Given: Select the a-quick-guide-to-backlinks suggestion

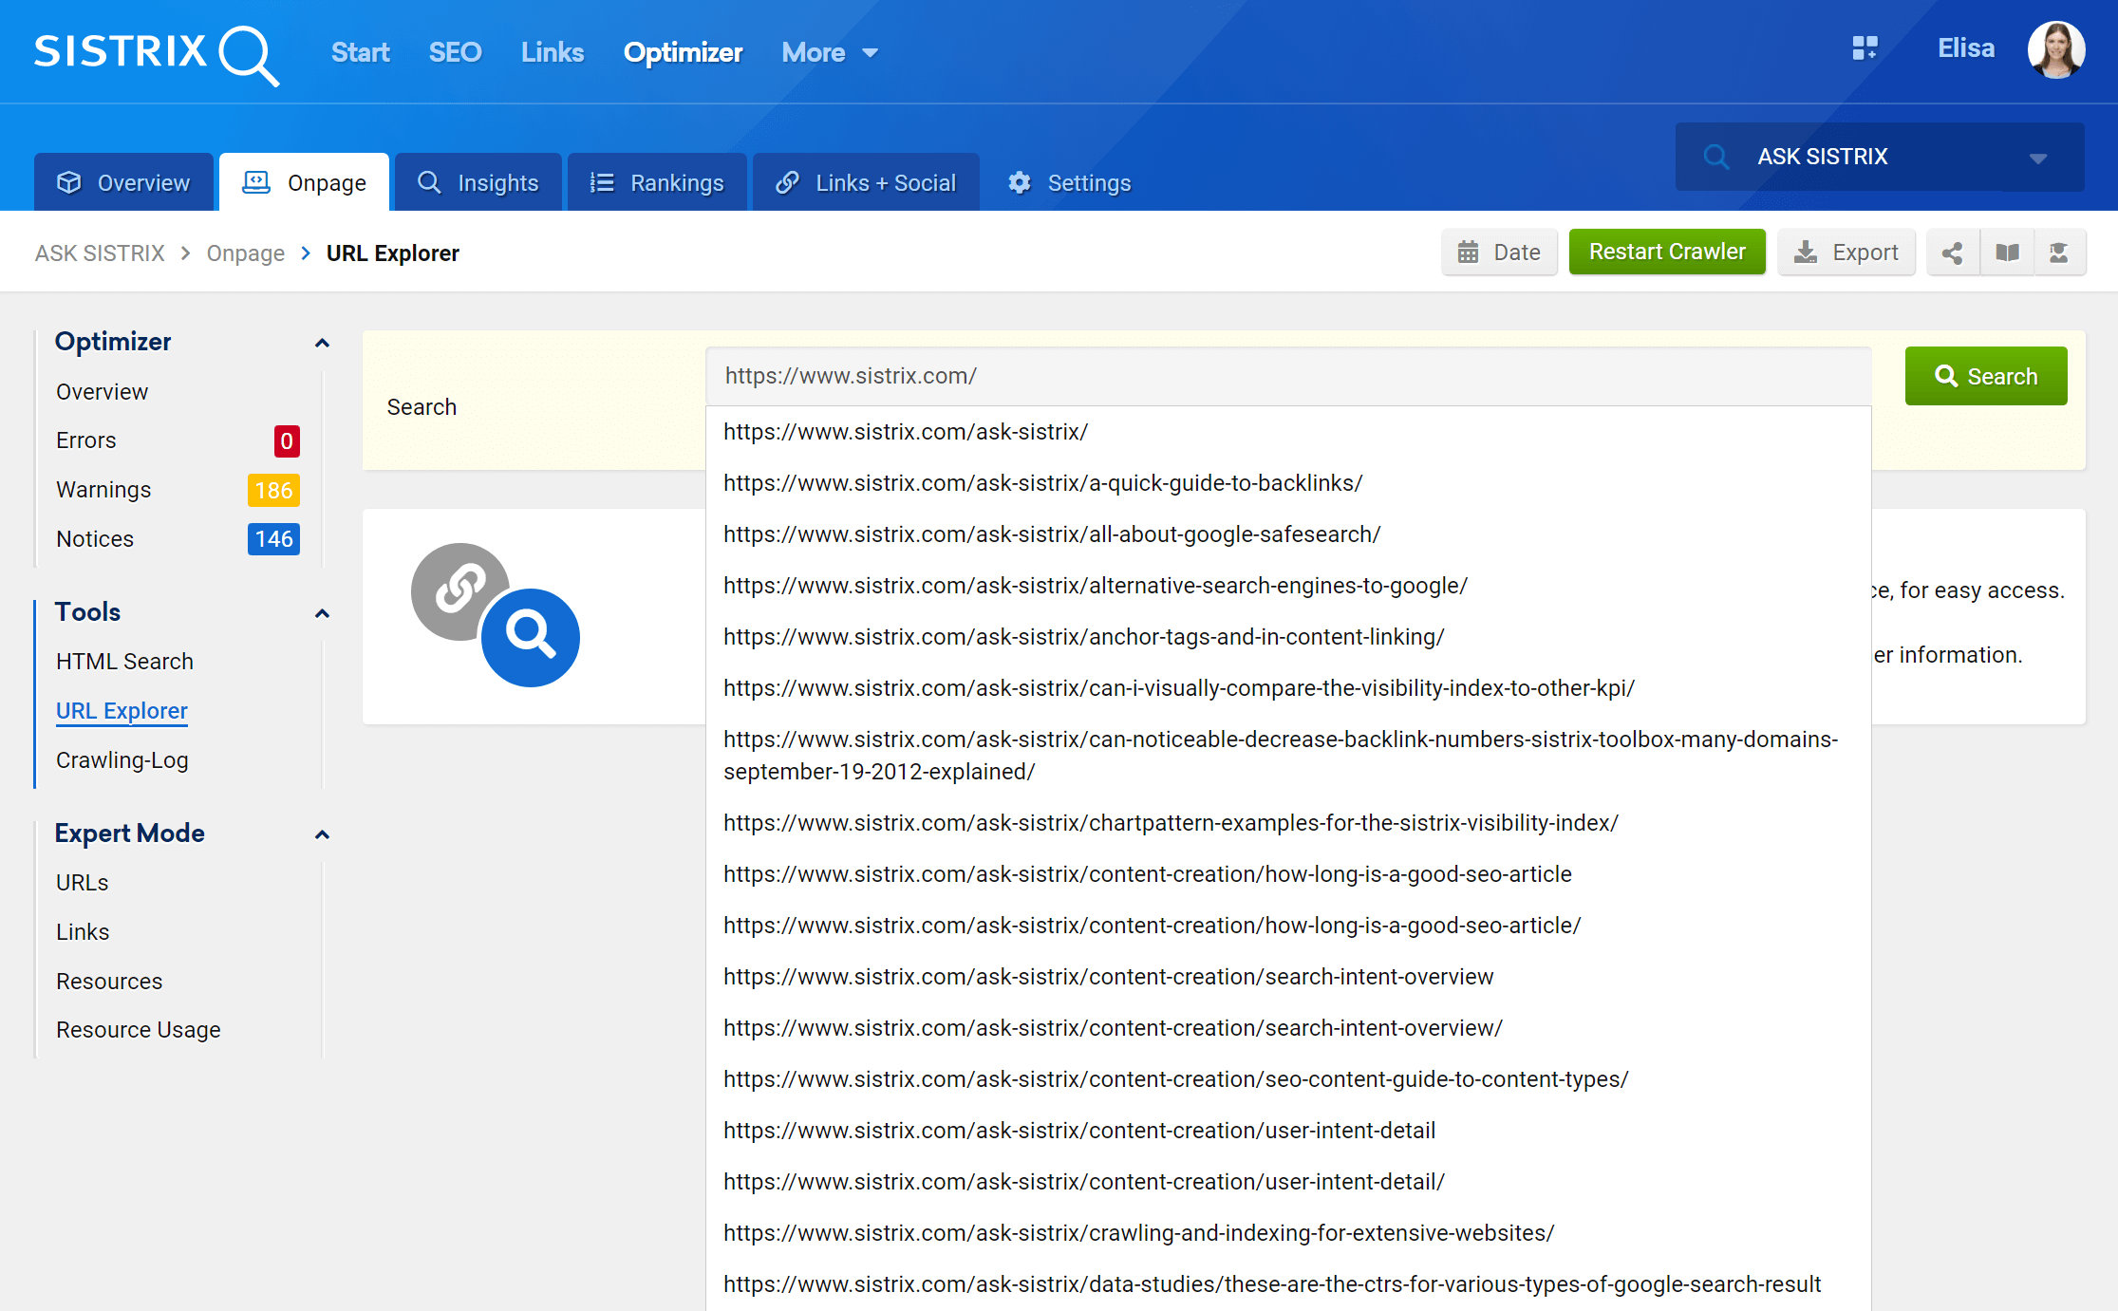Looking at the screenshot, I should click(x=1288, y=483).
